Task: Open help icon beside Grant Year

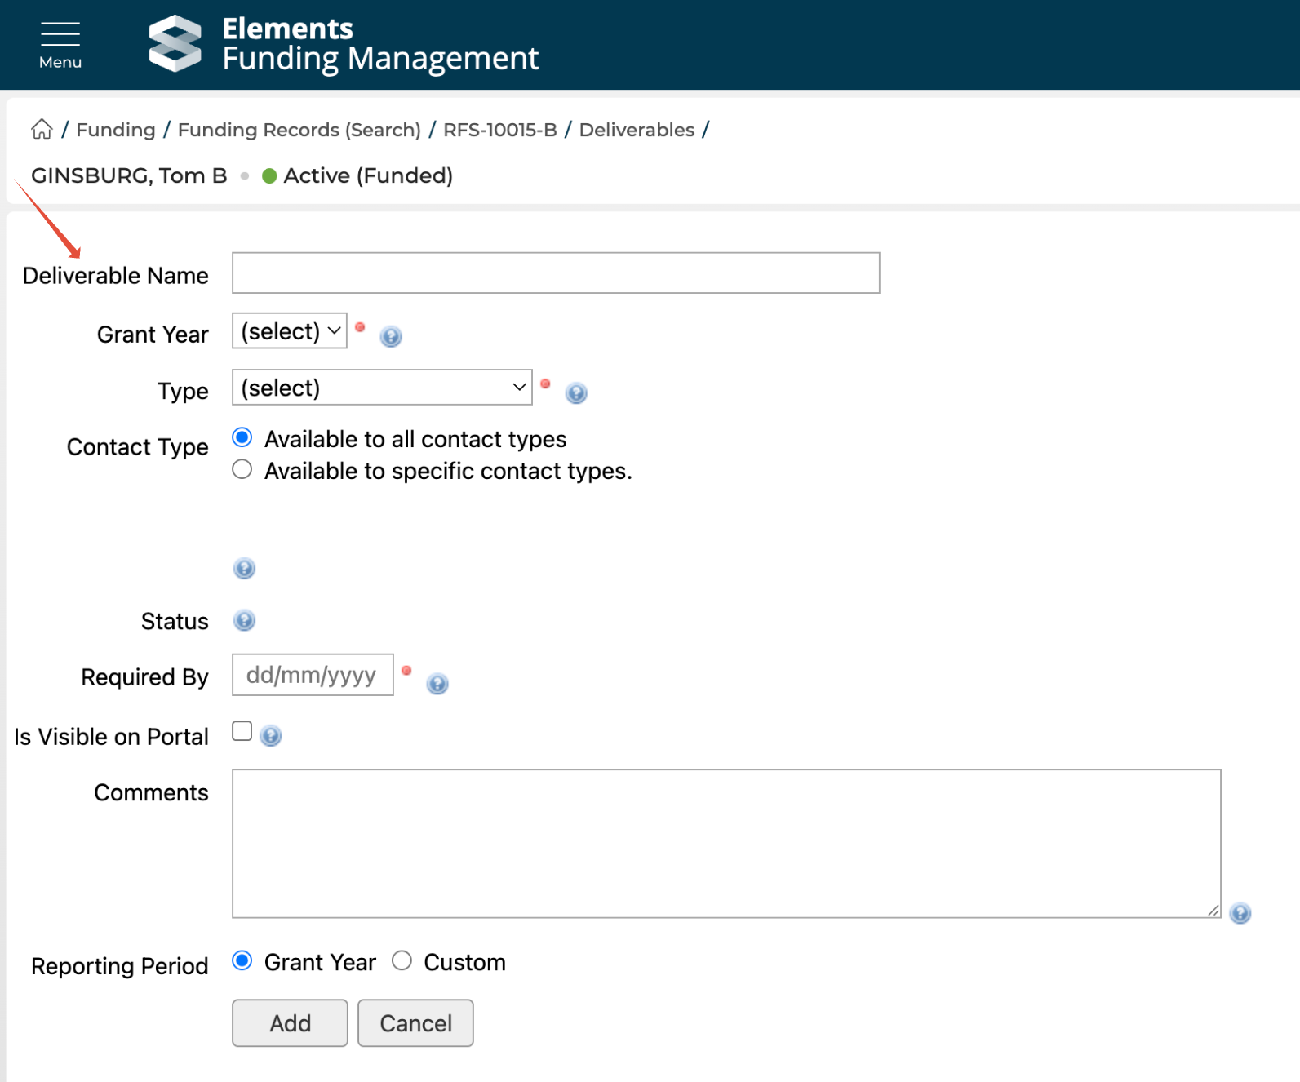Action: click(x=391, y=336)
